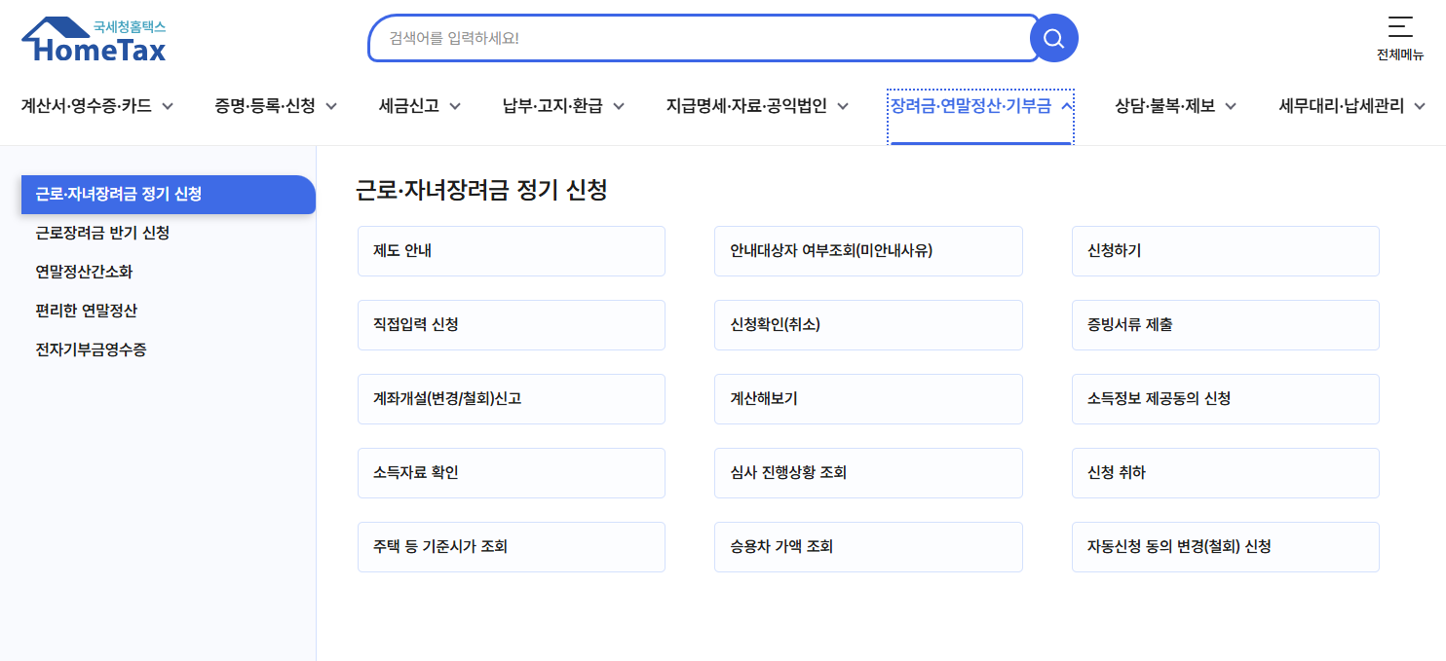The width and height of the screenshot is (1446, 661).
Task: Click the search magnifier icon
Action: 1053,38
